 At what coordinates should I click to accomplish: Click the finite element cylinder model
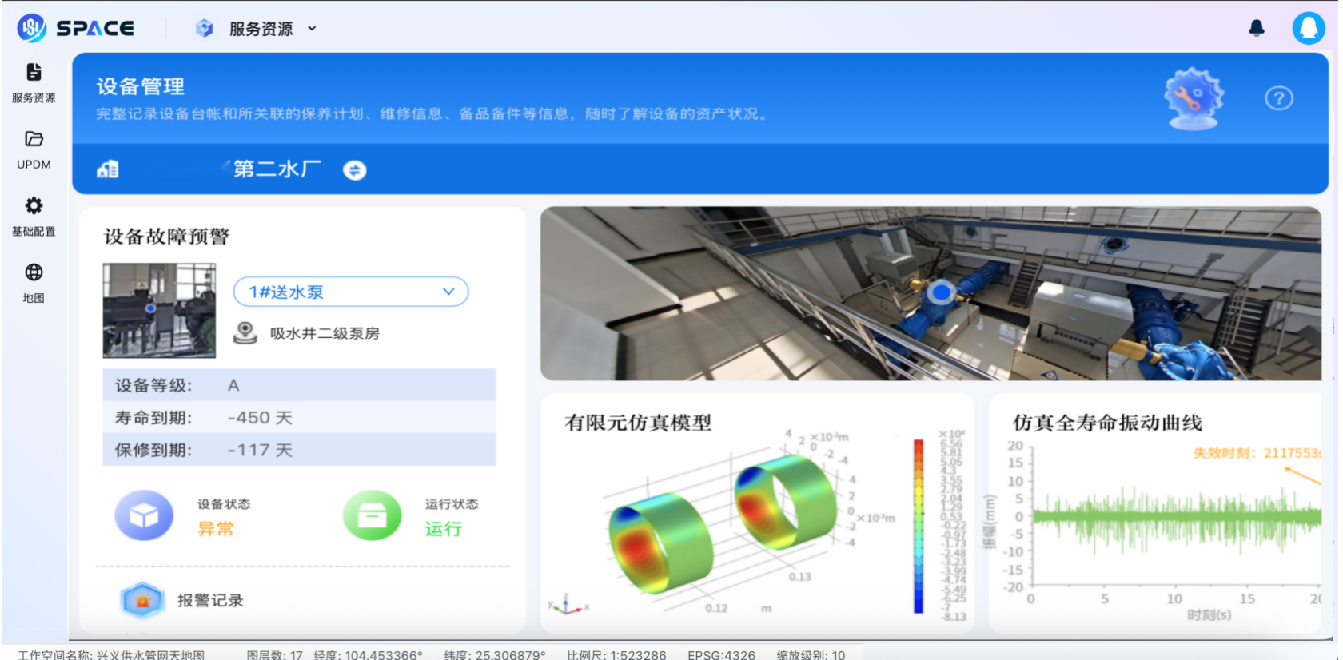click(723, 523)
